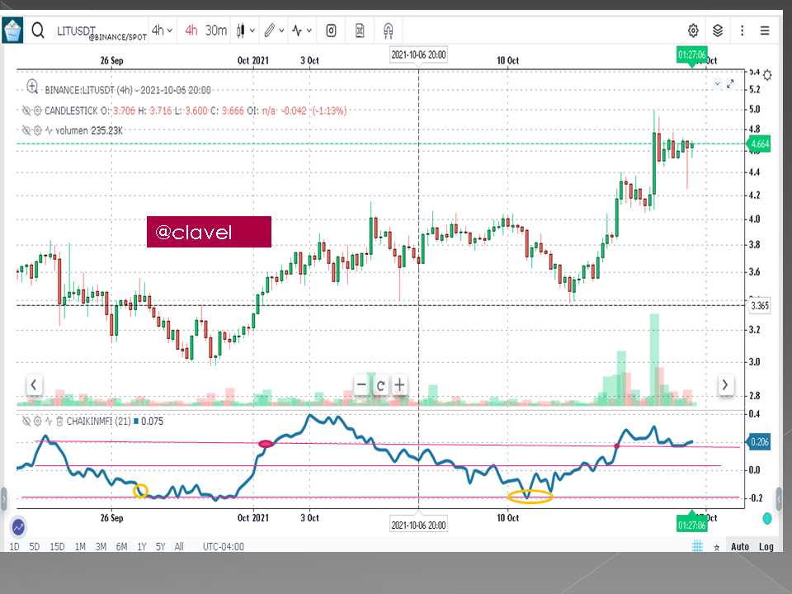Collapse the legend with the small chevron
Viewport: 792px width, 594px height.
tap(717, 84)
